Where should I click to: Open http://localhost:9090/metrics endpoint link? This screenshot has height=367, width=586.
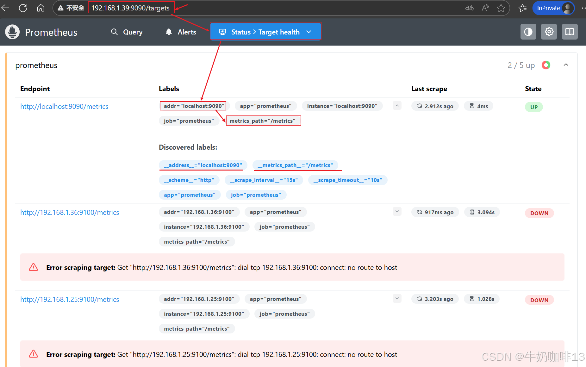pos(64,107)
